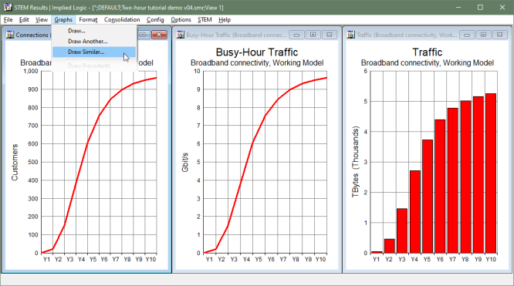The width and height of the screenshot is (514, 286).
Task: Open the Format menu
Action: point(88,19)
